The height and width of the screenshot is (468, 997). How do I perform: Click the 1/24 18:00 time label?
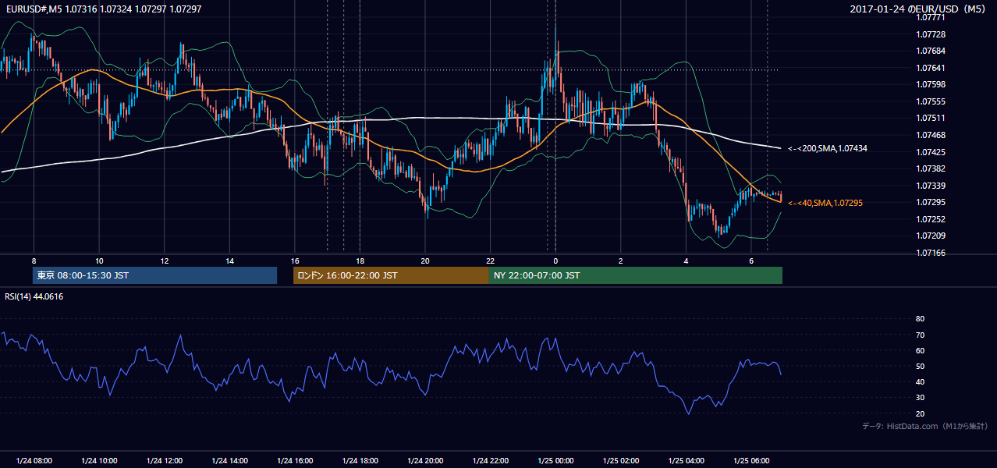point(360,460)
